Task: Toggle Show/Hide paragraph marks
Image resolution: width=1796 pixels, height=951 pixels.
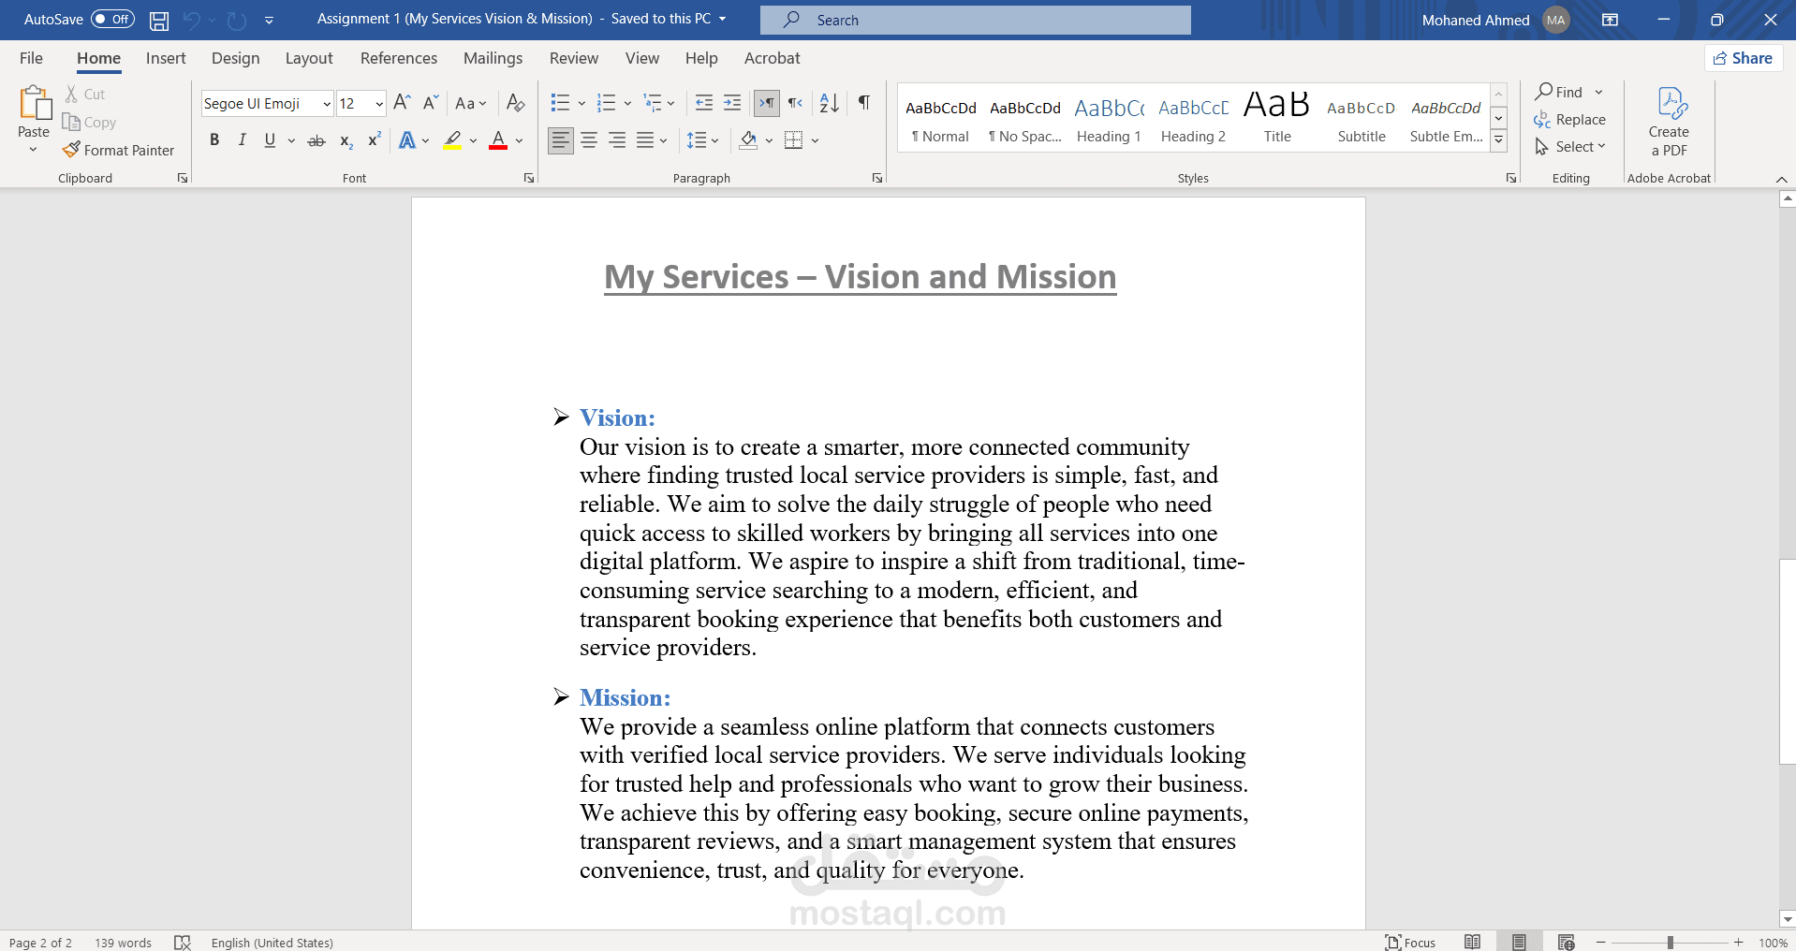Action: [864, 103]
